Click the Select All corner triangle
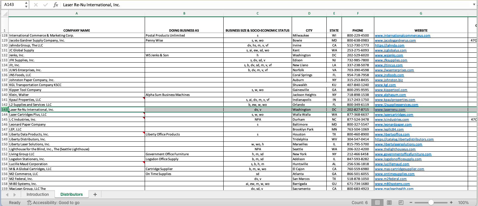The image size is (478, 206). (x=5, y=14)
